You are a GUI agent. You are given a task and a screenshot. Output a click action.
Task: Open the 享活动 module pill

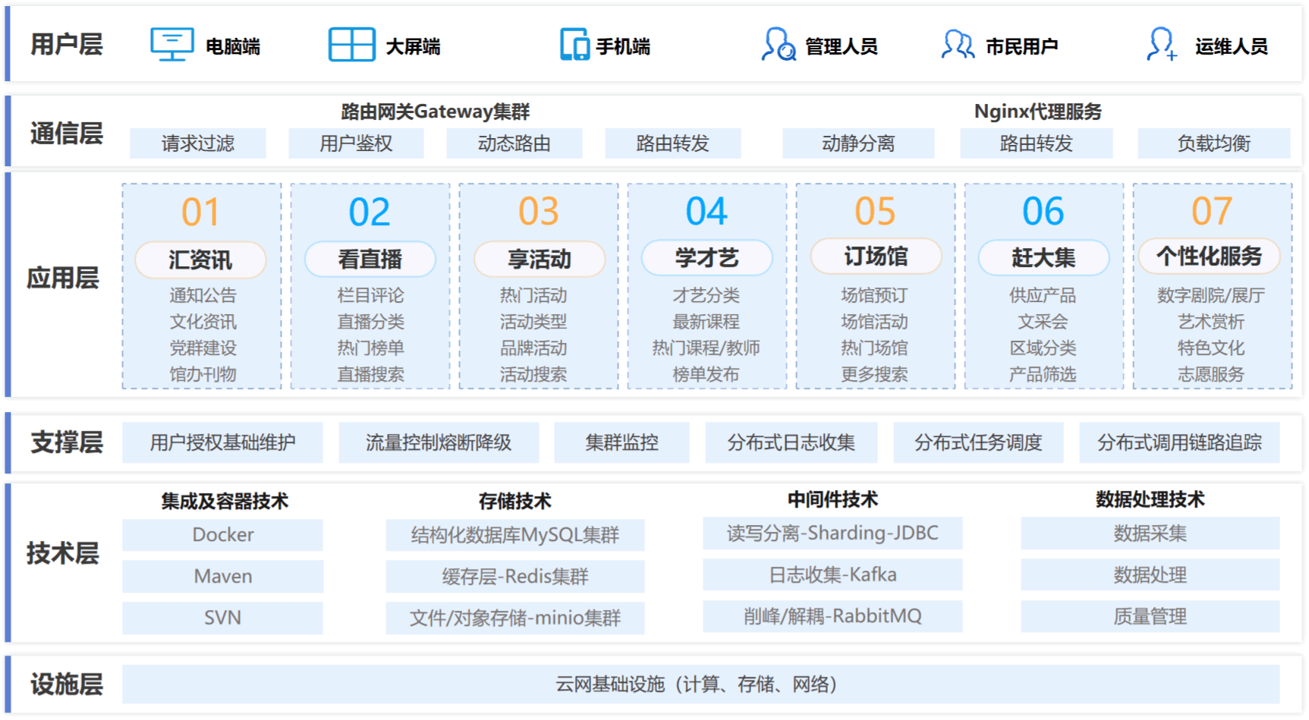pyautogui.click(x=539, y=260)
